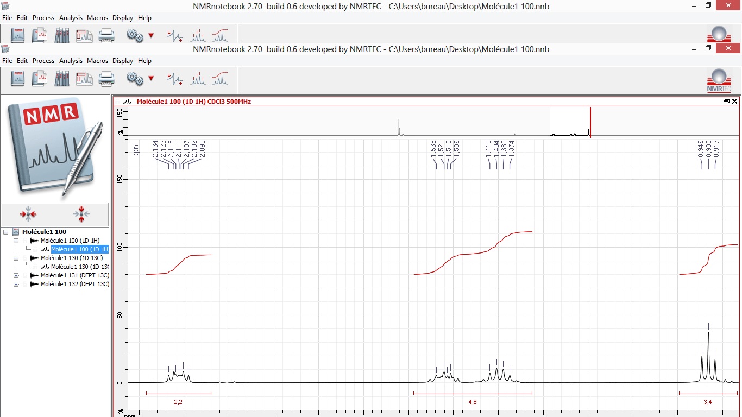Select the peak picking tool in the front toolbar
Image resolution: width=742 pixels, height=417 pixels.
pos(198,79)
